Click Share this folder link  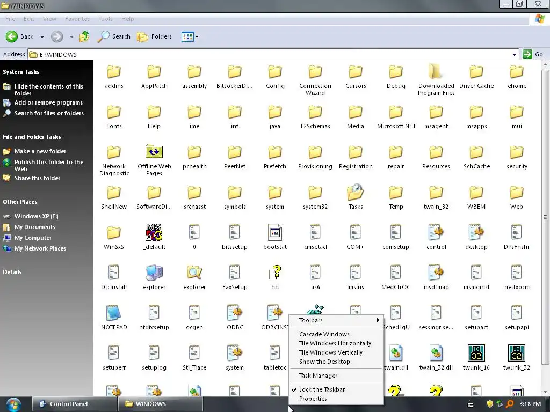click(37, 178)
